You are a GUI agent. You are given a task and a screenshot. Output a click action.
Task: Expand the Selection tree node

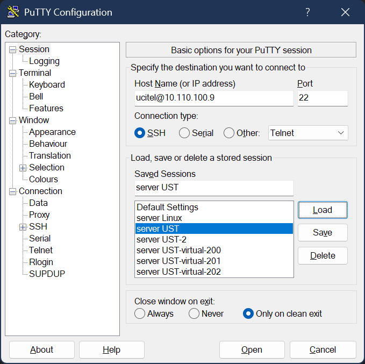click(23, 168)
